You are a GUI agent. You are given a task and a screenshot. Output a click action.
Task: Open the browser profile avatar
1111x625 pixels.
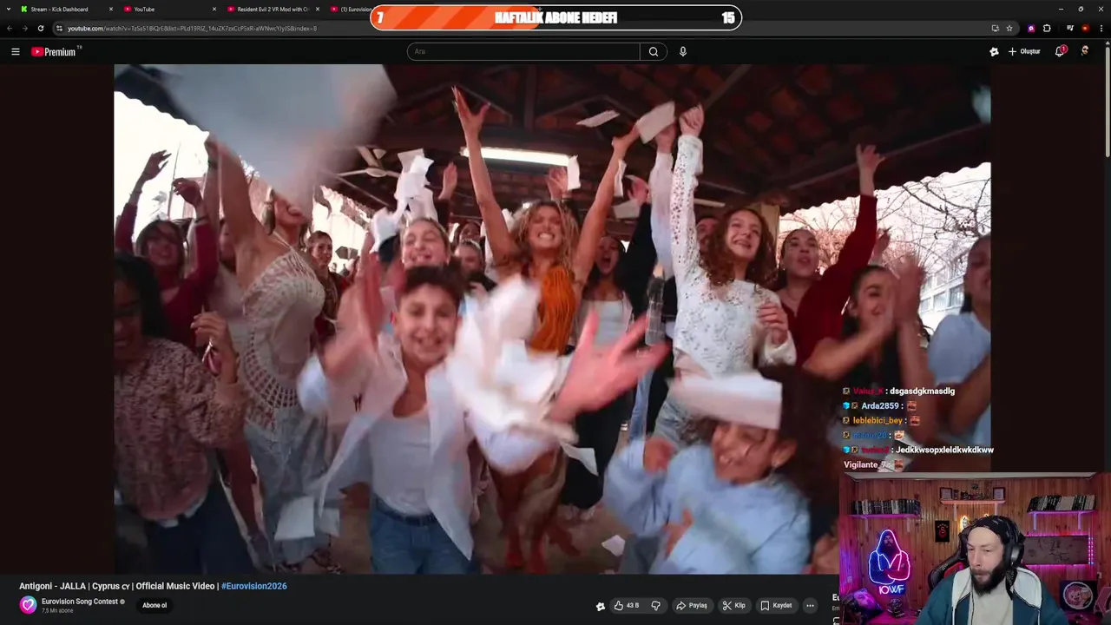(x=1085, y=28)
